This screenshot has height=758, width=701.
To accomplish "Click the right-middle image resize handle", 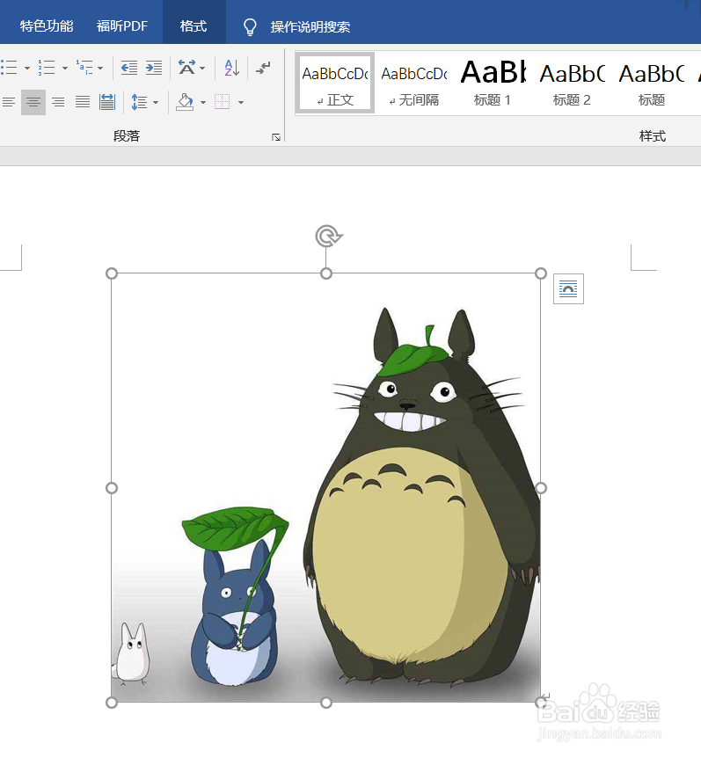I will (x=541, y=488).
